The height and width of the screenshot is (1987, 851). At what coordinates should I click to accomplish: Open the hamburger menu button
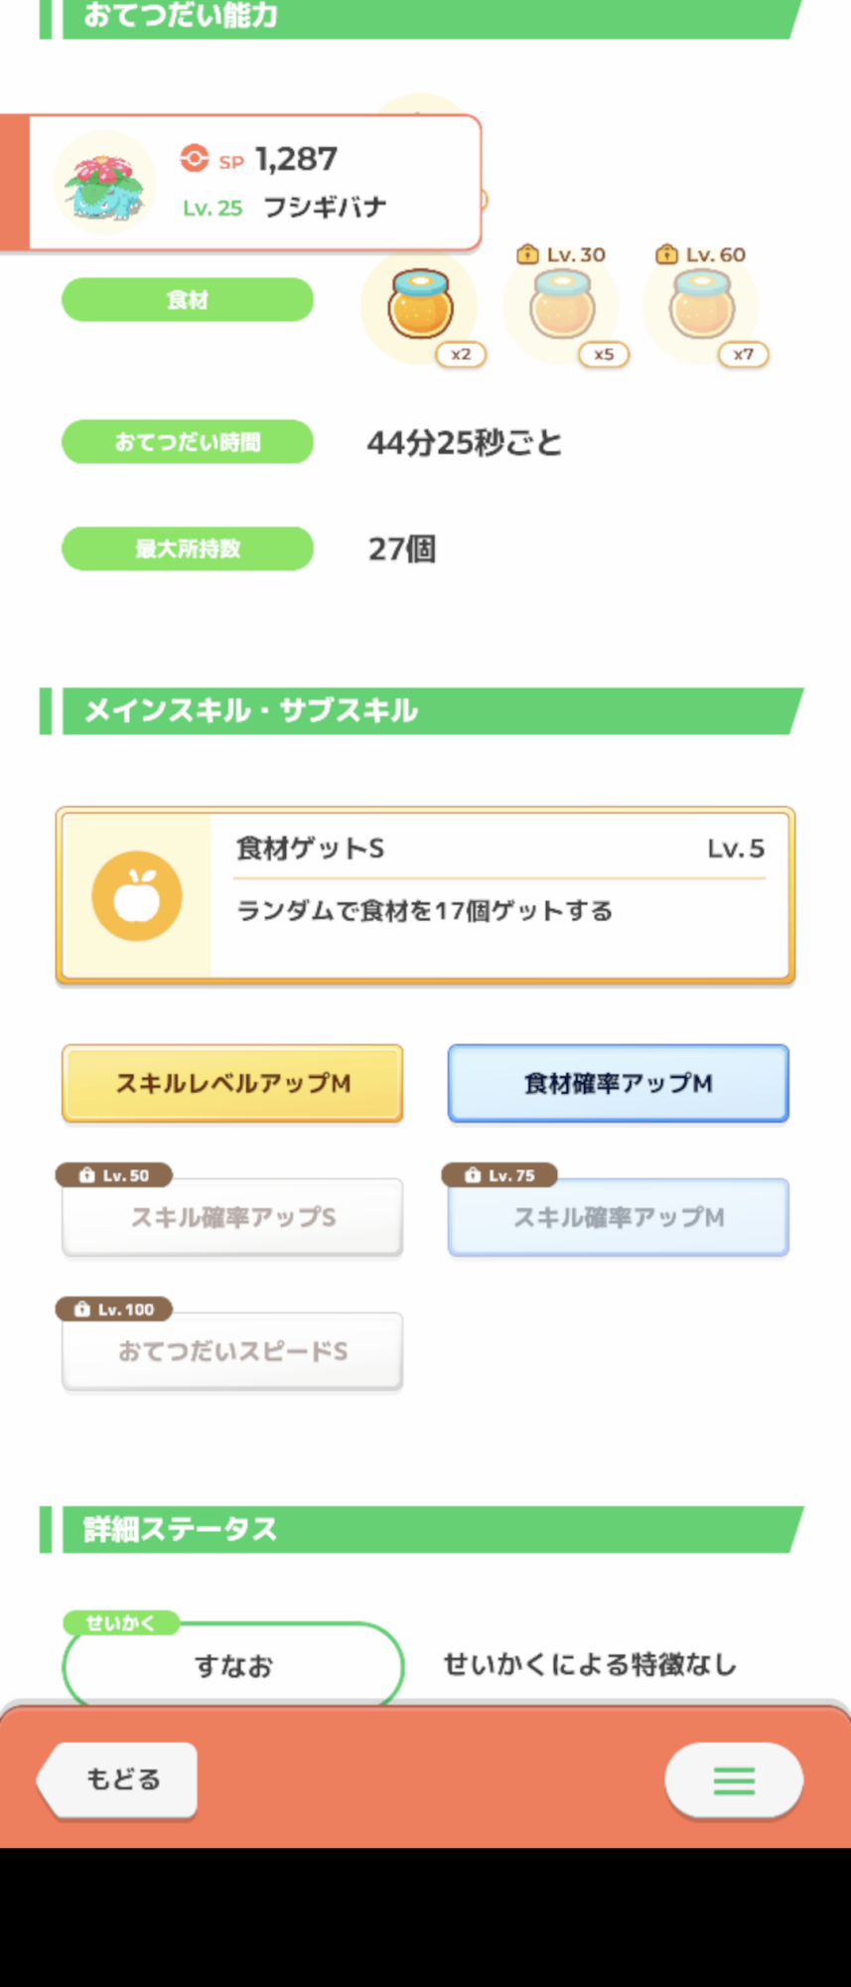pyautogui.click(x=734, y=1779)
